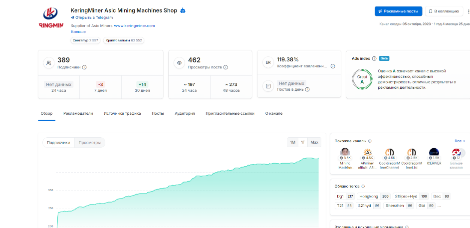This screenshot has height=228, width=470.
Task: Click the '+14' thirty-day subscriber change
Action: tap(142, 84)
